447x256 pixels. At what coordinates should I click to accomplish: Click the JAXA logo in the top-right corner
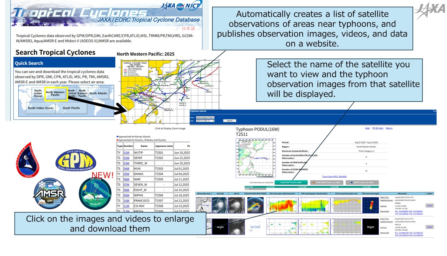[x=430, y=10]
